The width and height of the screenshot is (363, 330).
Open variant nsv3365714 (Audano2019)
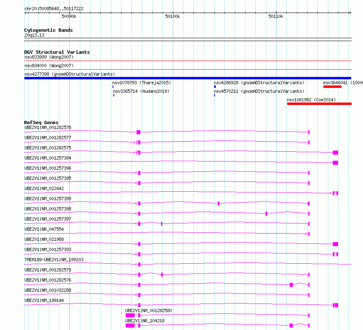point(141,91)
